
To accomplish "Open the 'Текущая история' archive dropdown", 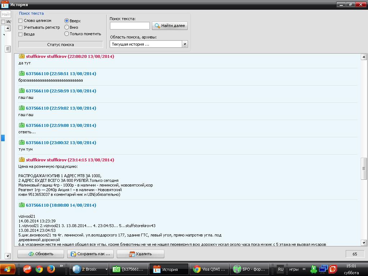I will (185, 44).
